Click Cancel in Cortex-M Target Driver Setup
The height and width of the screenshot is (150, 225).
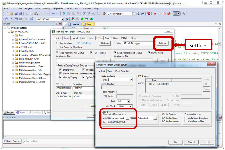coord(191,142)
